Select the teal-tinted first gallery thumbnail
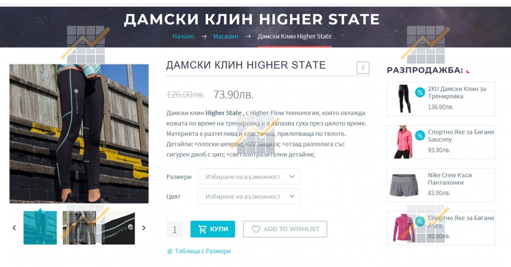The height and width of the screenshot is (267, 511). [40, 227]
